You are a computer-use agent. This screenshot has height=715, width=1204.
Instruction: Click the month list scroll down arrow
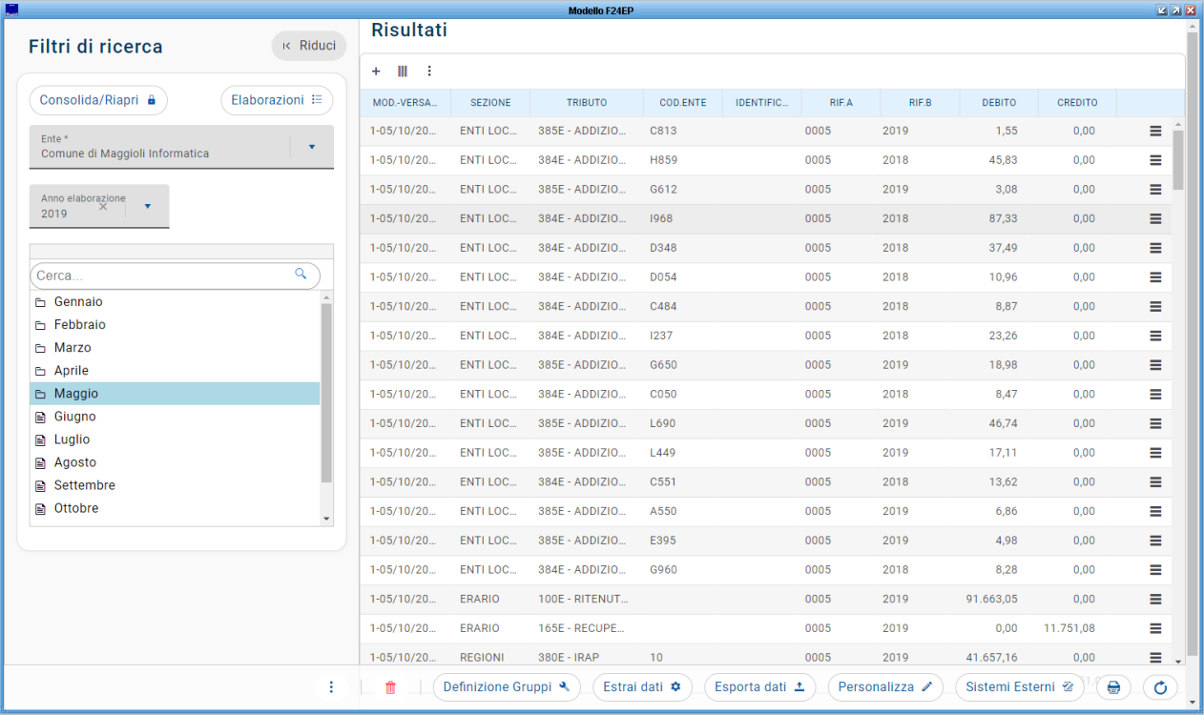click(327, 519)
